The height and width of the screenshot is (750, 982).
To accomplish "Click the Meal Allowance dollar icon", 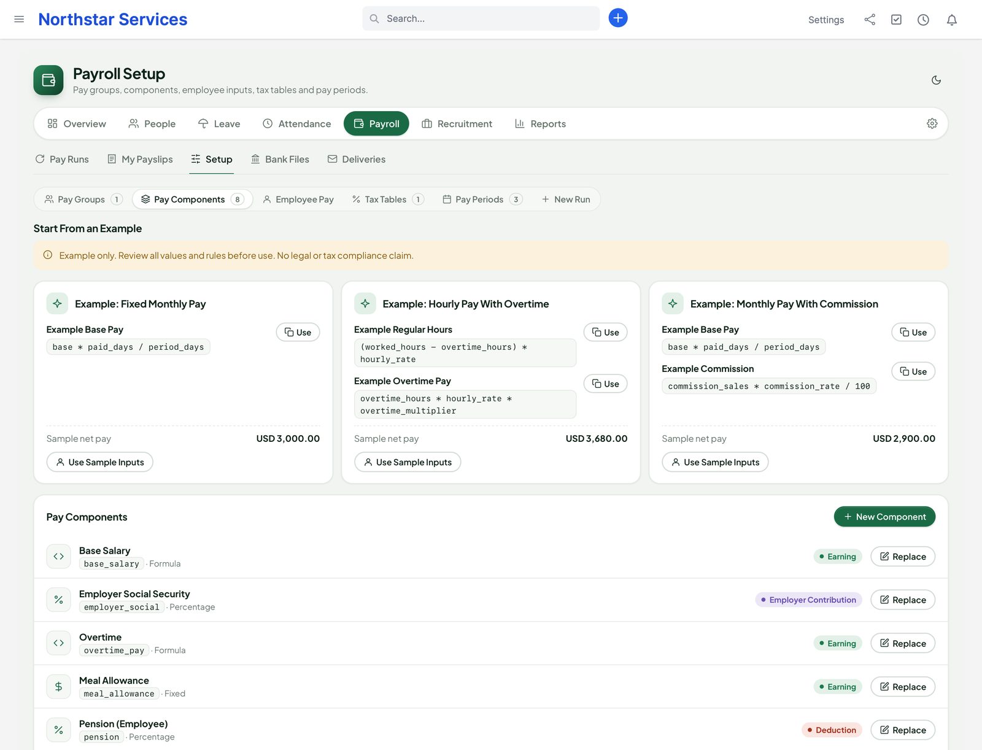I will pyautogui.click(x=59, y=687).
